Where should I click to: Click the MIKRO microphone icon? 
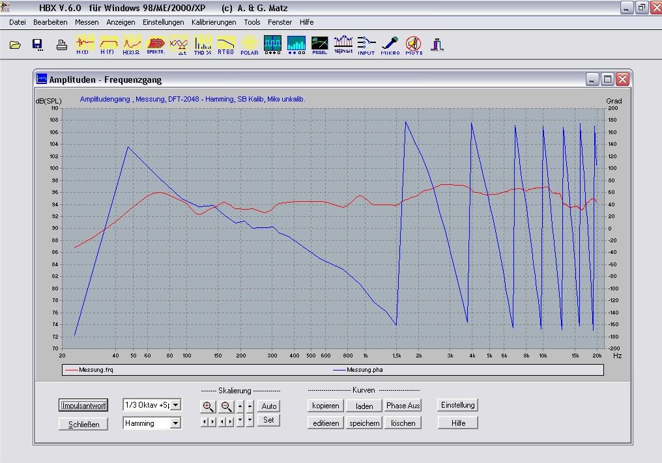(390, 45)
